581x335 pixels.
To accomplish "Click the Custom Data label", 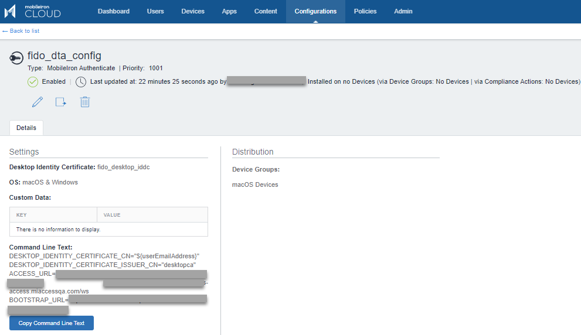I will [x=30, y=198].
